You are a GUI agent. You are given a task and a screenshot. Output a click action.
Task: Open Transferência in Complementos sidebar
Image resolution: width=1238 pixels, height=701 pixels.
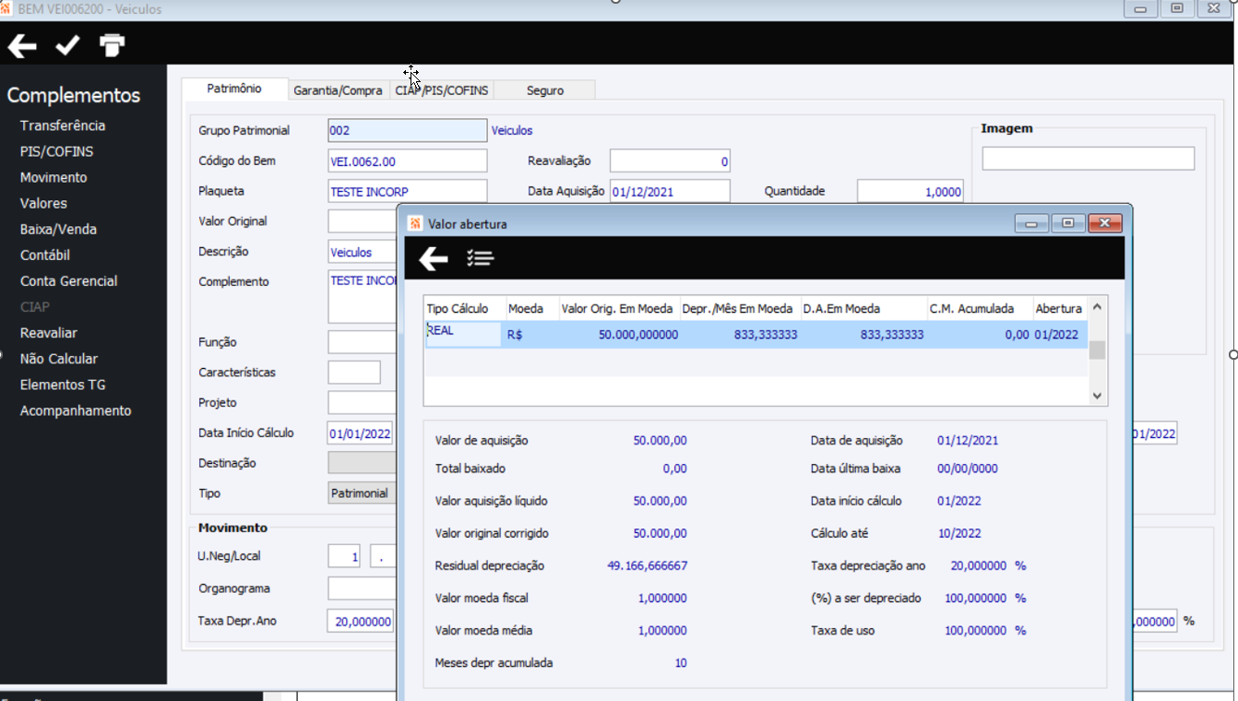pyautogui.click(x=63, y=125)
